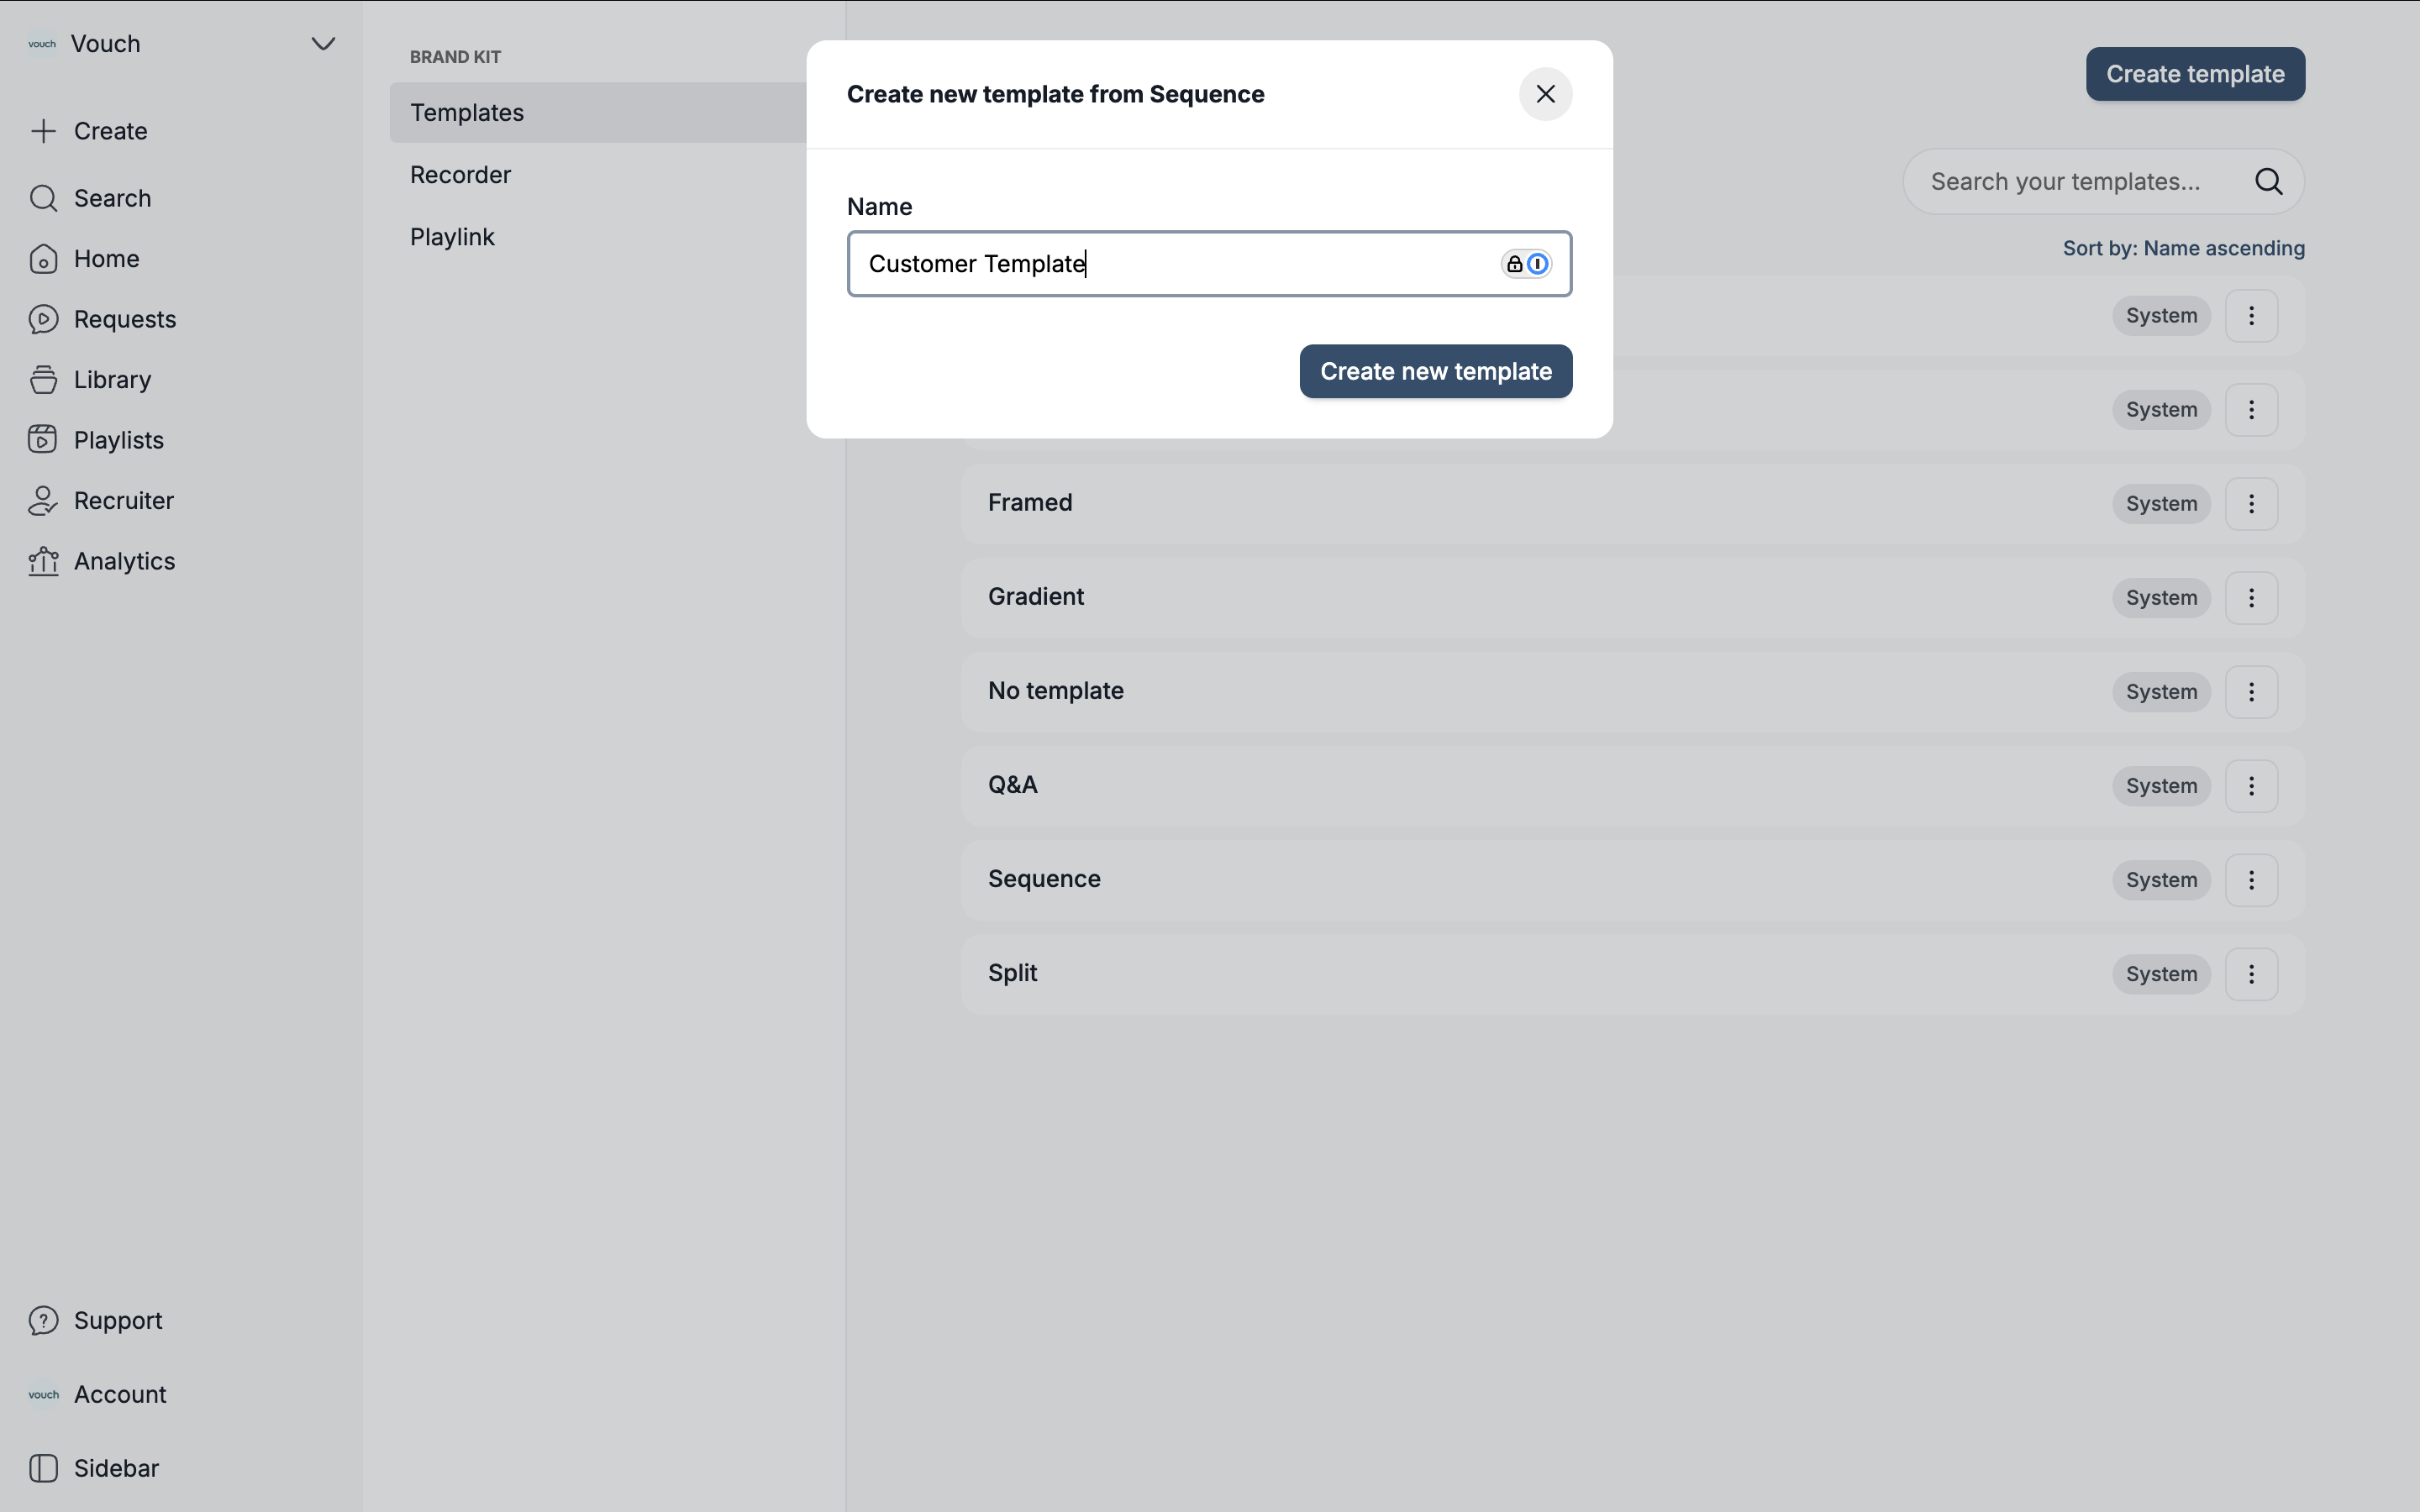This screenshot has height=1512, width=2420.
Task: Open the Account link label
Action: point(120,1394)
